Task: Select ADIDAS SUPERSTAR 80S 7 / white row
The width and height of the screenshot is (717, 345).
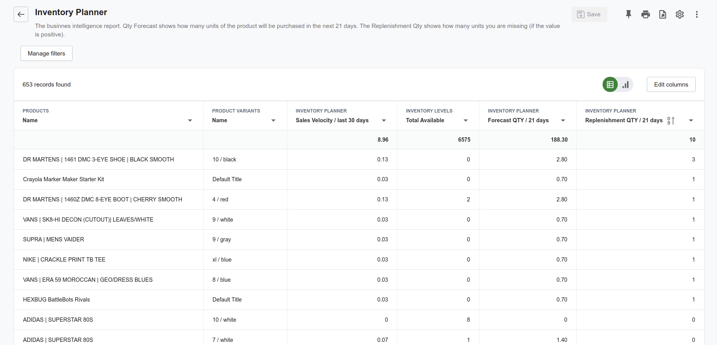Action: click(359, 337)
